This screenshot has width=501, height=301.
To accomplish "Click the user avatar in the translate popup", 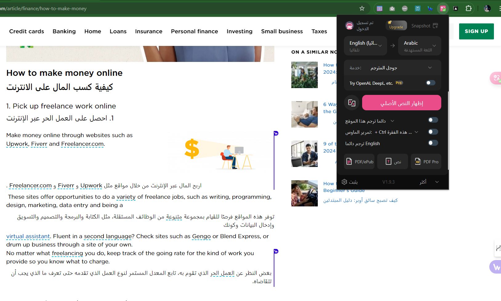I will (349, 26).
